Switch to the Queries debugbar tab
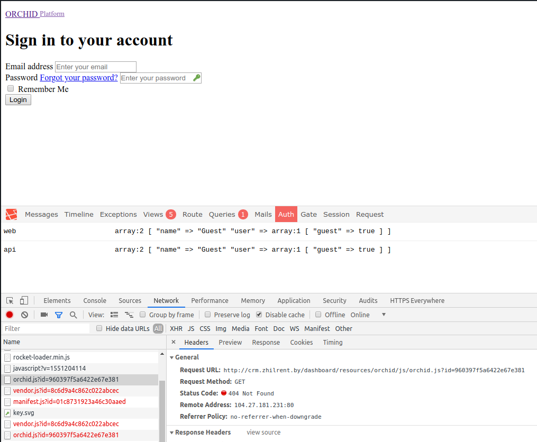 pos(222,214)
